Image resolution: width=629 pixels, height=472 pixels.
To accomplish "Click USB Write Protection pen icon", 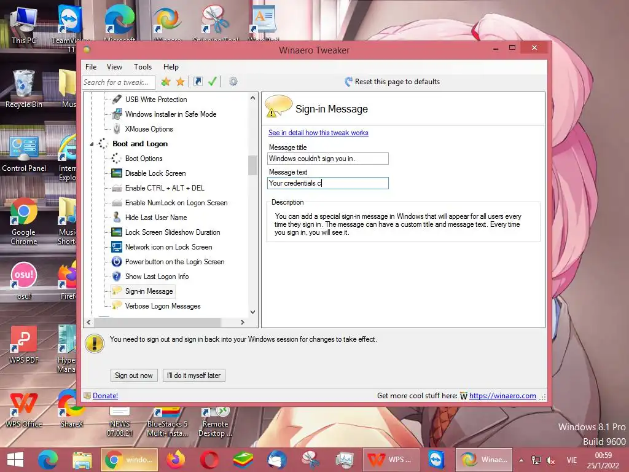I will [x=117, y=99].
